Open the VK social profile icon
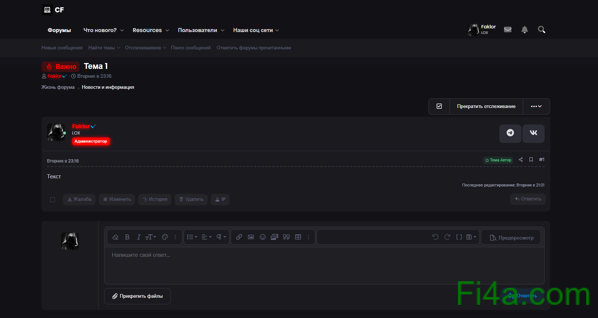Viewport: 598px width, 318px height. [x=533, y=133]
